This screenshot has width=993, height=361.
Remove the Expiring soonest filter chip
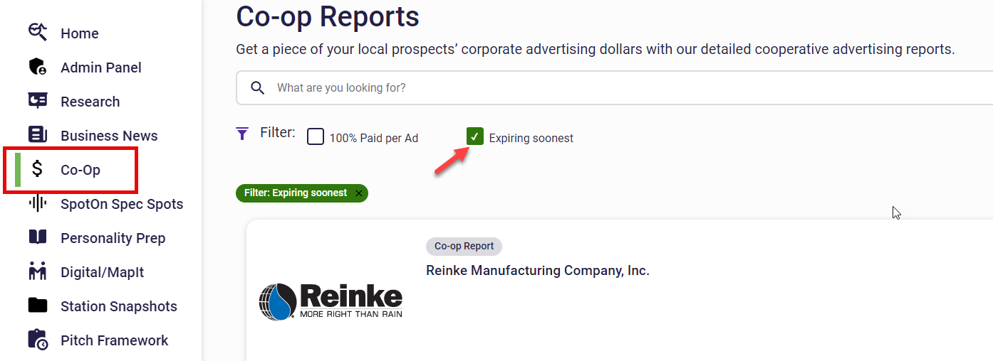pyautogui.click(x=359, y=193)
